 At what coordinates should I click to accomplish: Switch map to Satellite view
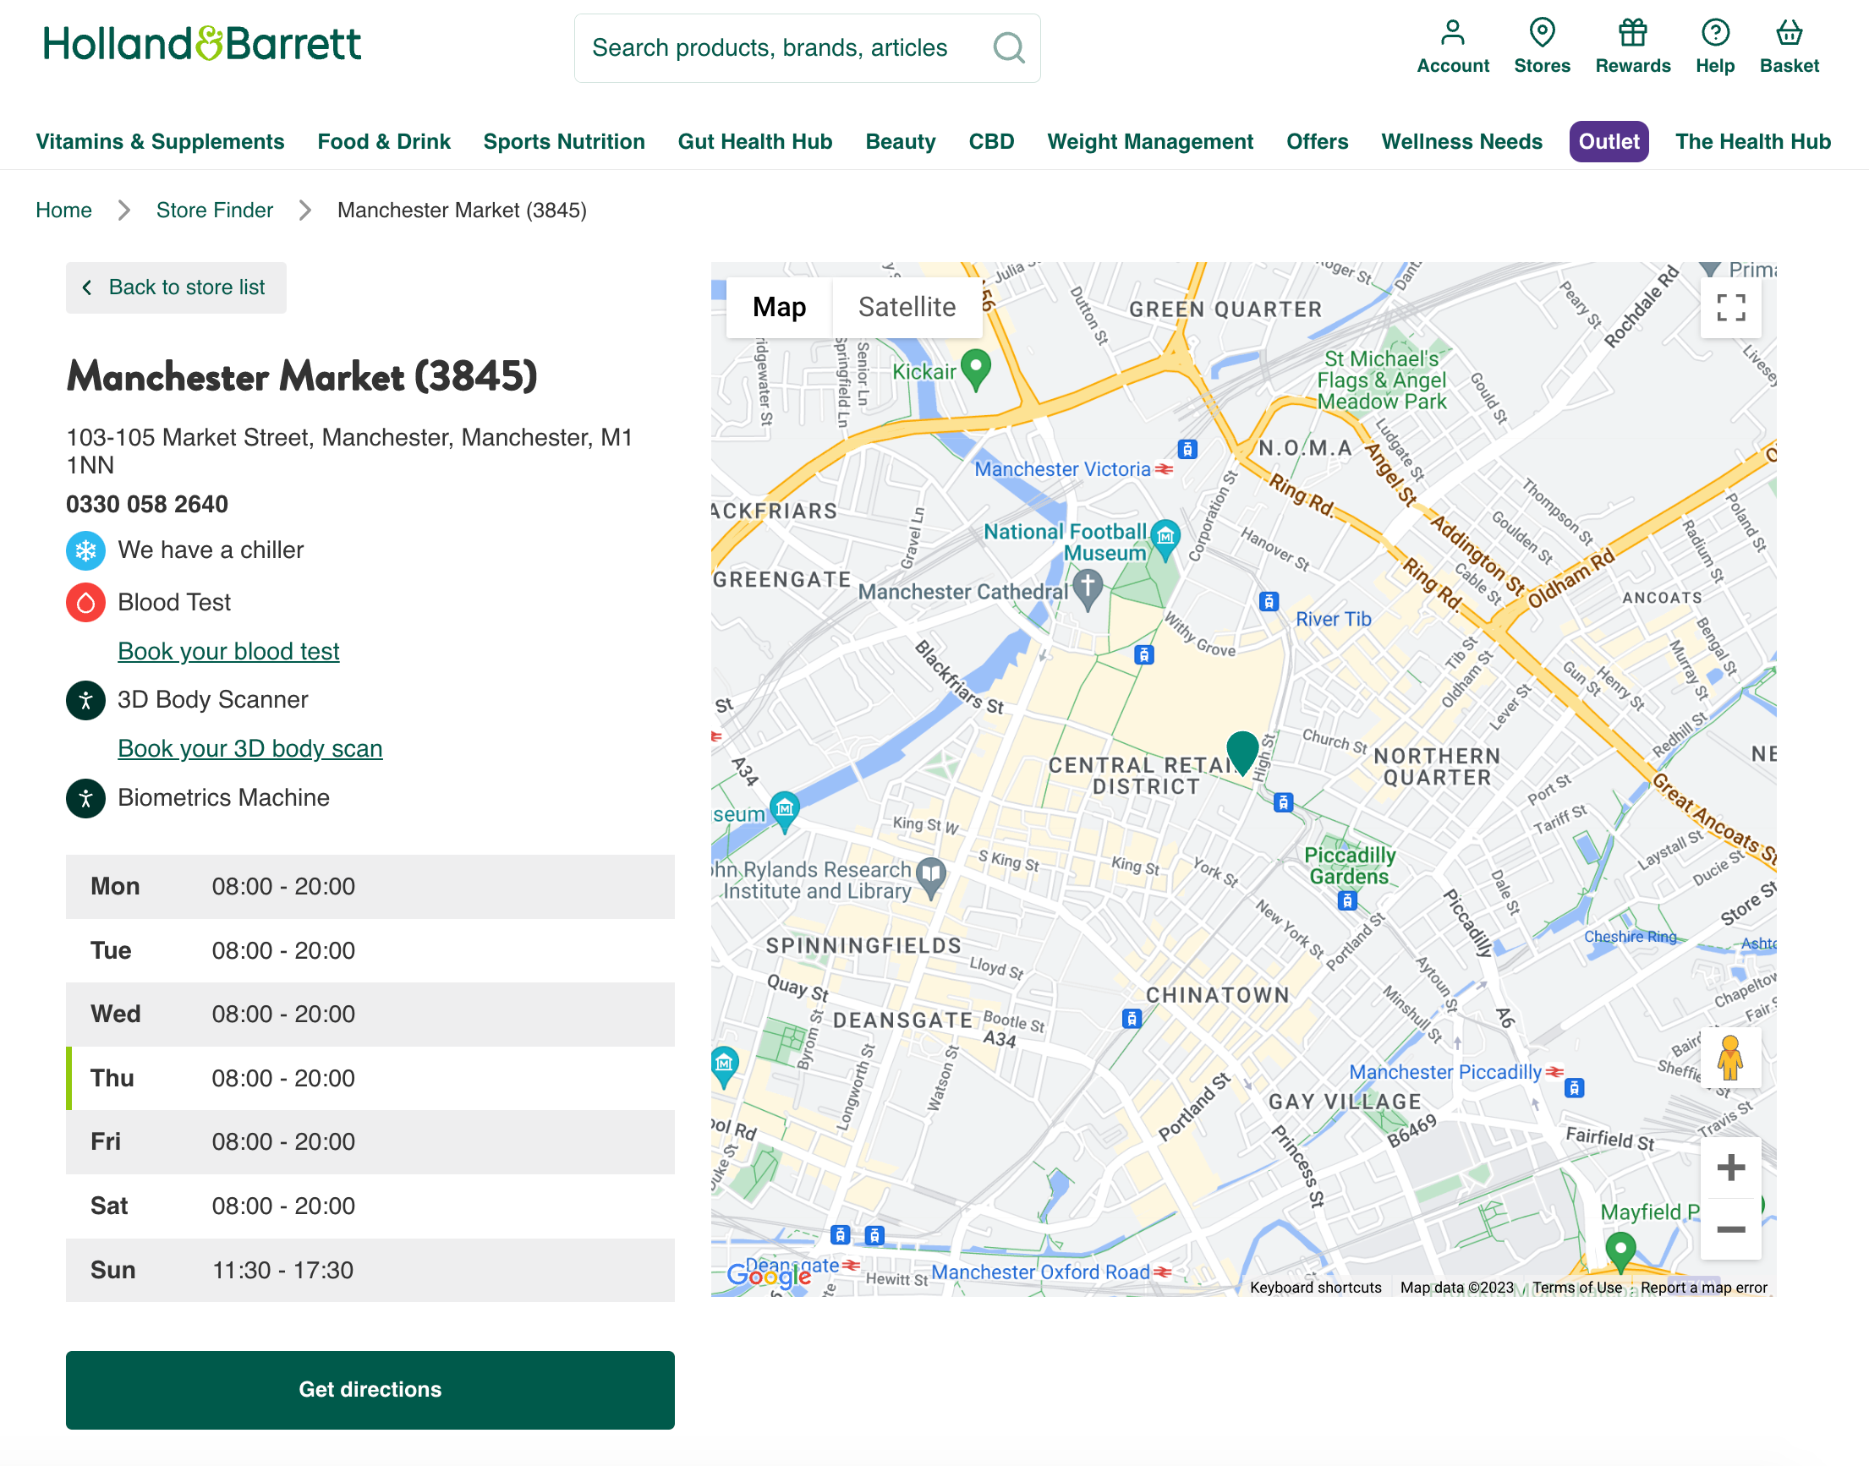point(907,307)
